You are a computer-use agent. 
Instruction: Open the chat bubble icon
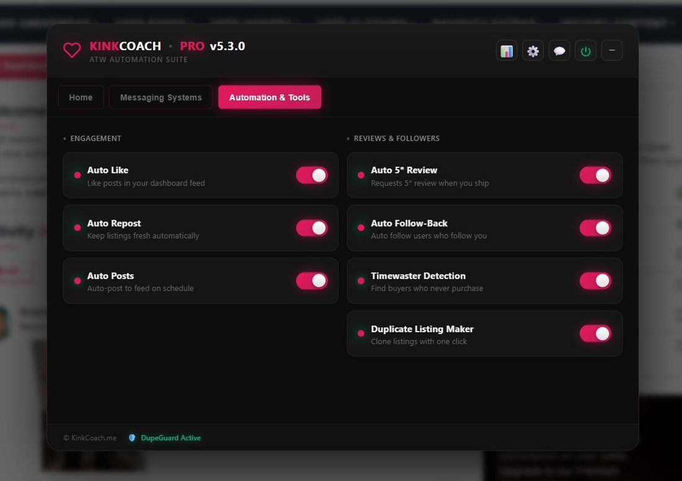(x=559, y=51)
